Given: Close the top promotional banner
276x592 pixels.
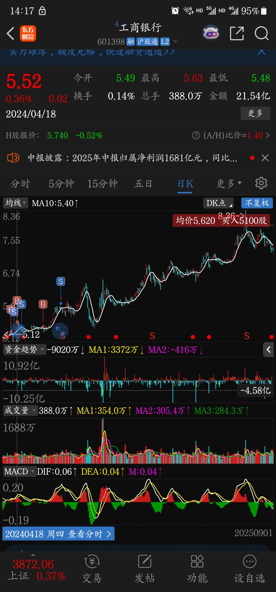Looking at the screenshot, I should [261, 52].
